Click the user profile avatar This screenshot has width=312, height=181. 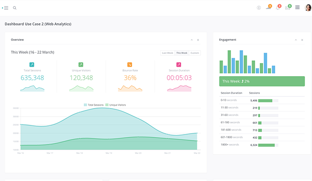pyautogui.click(x=308, y=7)
